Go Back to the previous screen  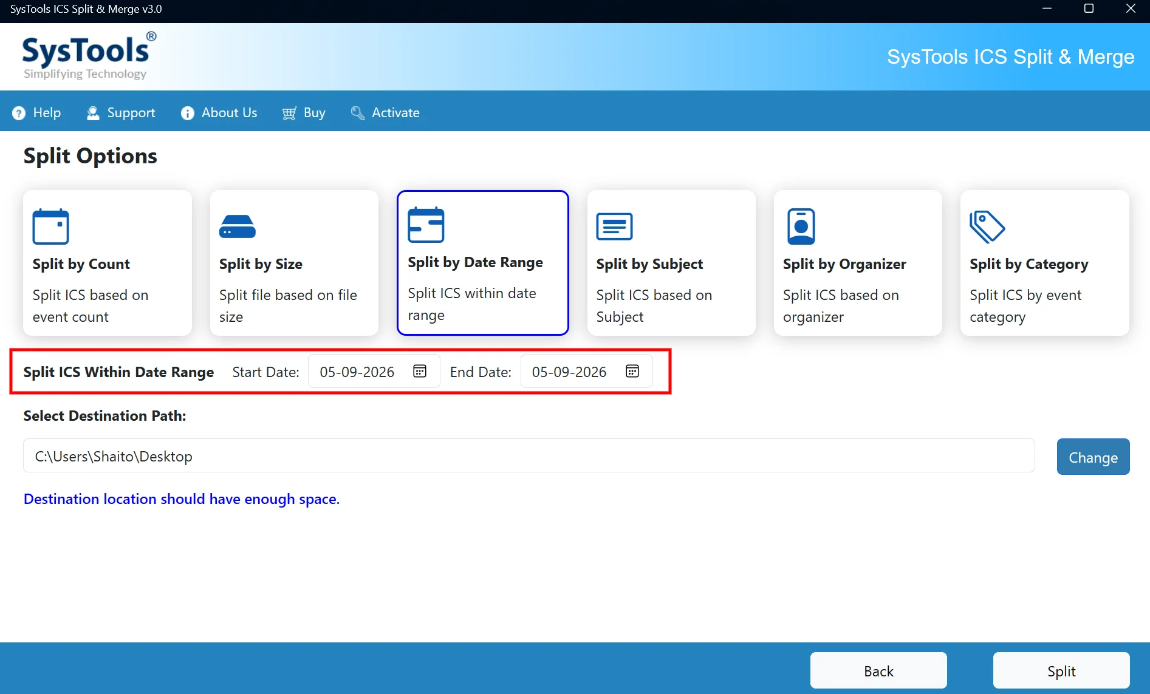pos(878,670)
